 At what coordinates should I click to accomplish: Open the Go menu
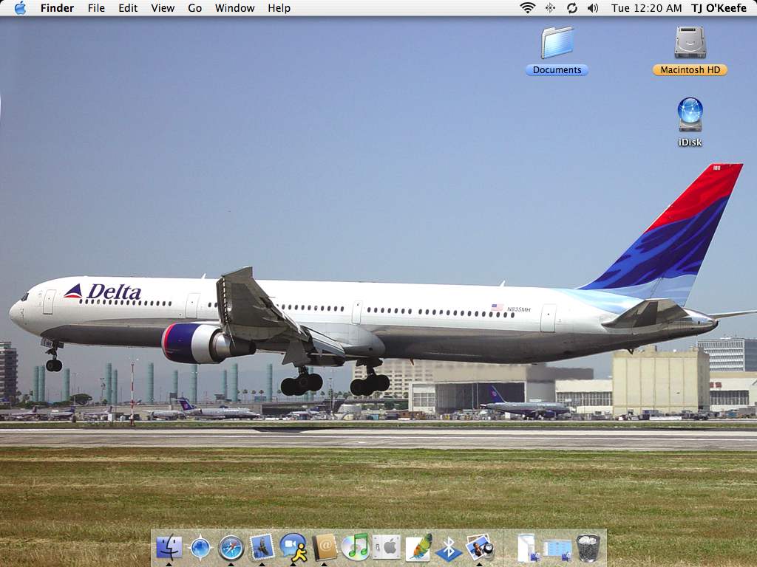click(x=194, y=8)
